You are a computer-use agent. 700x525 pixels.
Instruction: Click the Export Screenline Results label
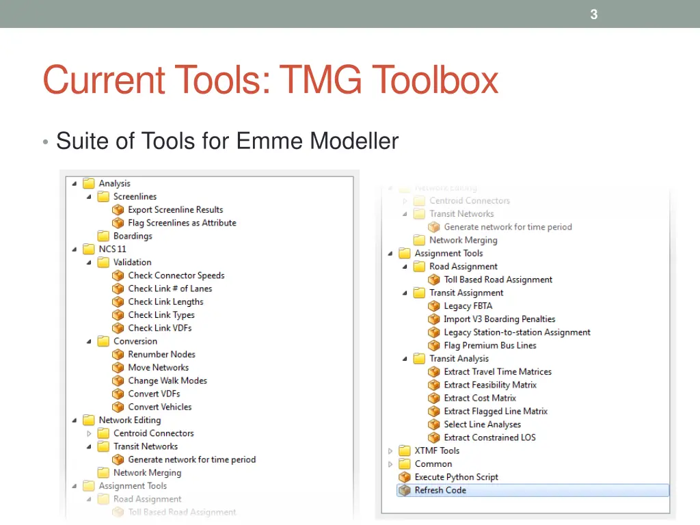click(x=176, y=209)
